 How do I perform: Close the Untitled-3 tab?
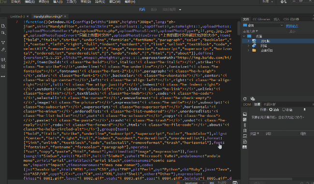[x=28, y=16]
